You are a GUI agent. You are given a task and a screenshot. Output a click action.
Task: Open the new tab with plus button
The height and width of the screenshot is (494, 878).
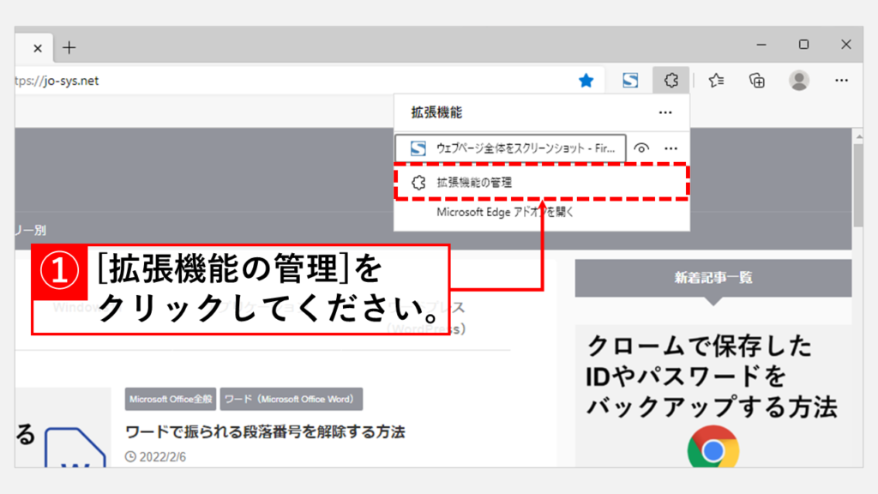click(69, 47)
